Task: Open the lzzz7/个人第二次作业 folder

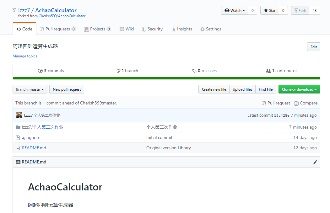Action: [x=43, y=127]
